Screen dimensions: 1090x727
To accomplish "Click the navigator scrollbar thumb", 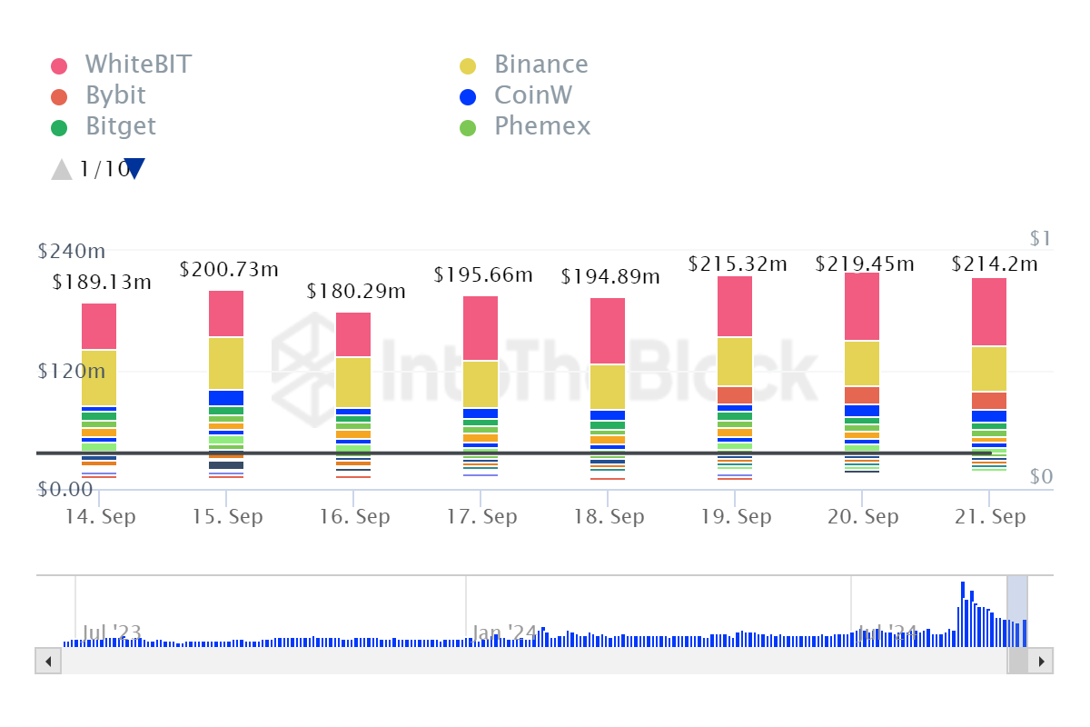I will point(1017,661).
